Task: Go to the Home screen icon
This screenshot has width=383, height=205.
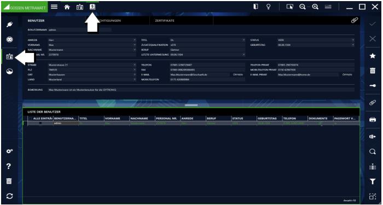Action: click(x=67, y=7)
